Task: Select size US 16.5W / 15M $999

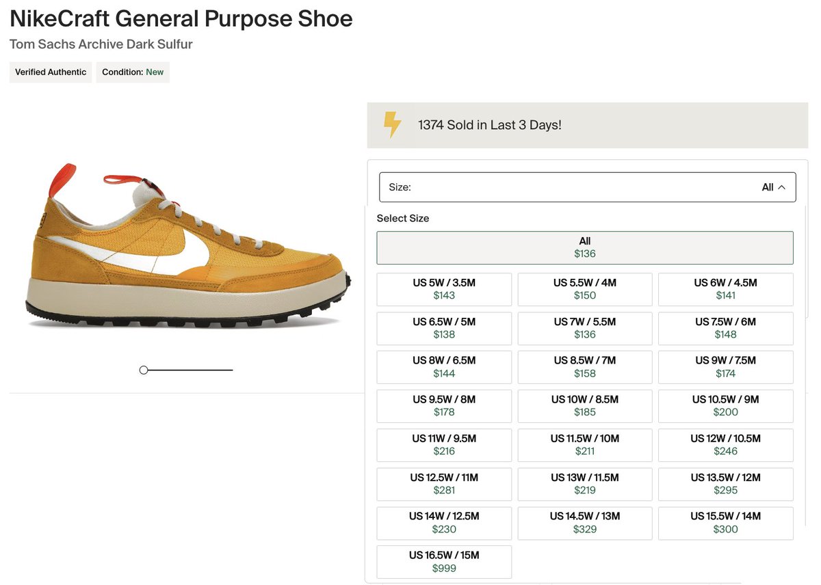Action: 444,562
